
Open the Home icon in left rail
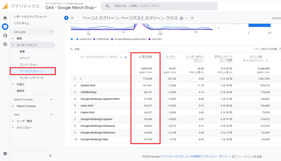(x=5, y=18)
